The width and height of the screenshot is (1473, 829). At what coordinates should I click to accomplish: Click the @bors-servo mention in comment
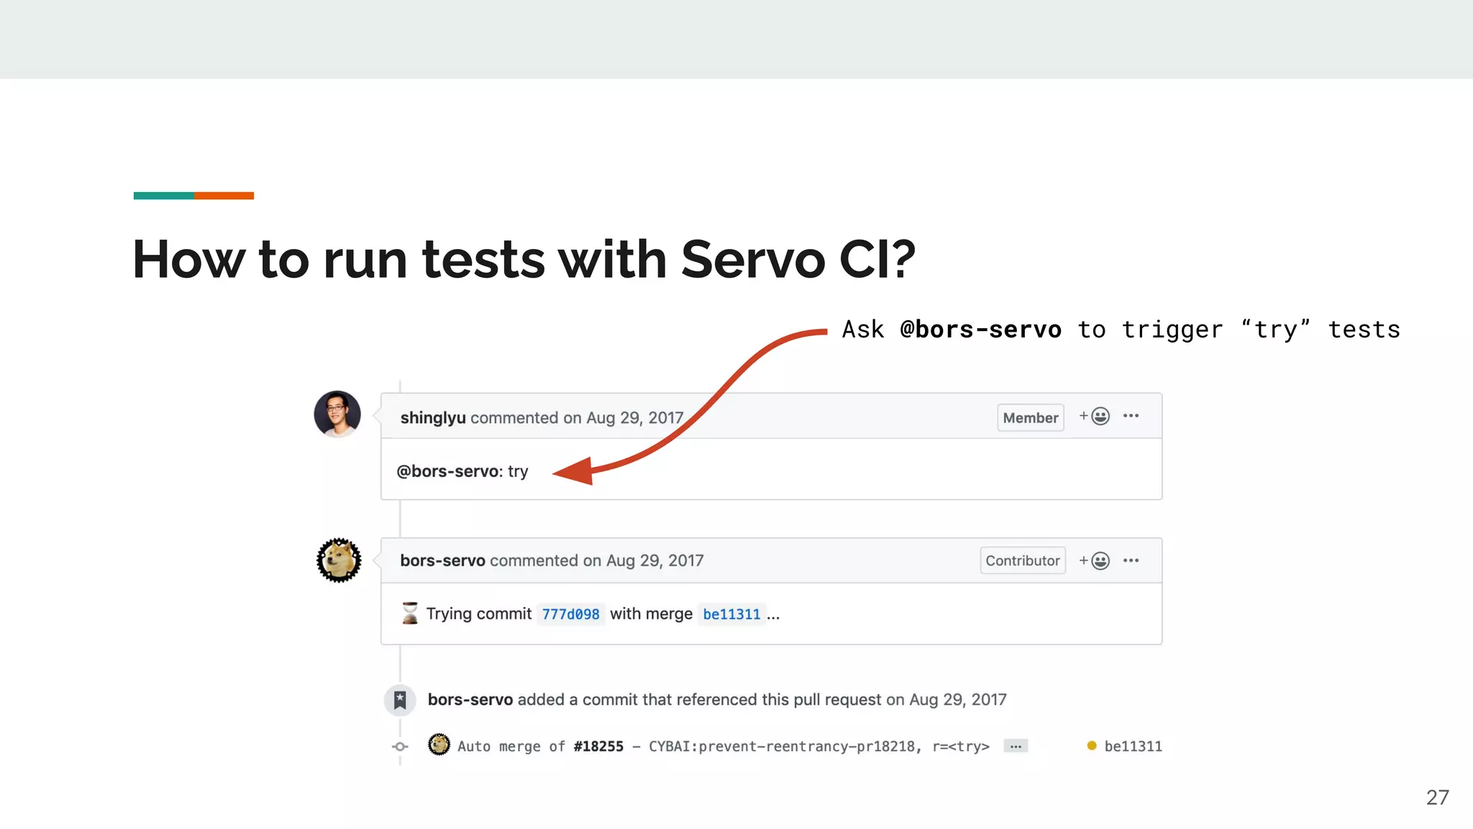pyautogui.click(x=448, y=471)
